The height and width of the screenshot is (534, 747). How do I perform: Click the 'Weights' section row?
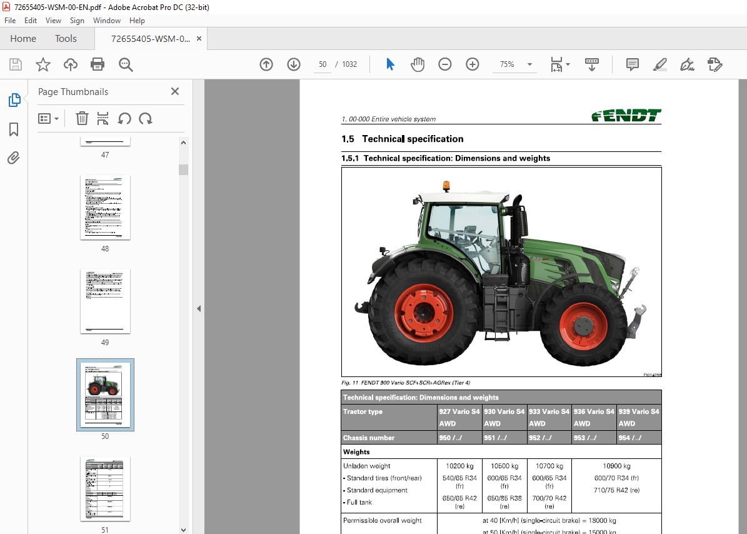(x=501, y=451)
